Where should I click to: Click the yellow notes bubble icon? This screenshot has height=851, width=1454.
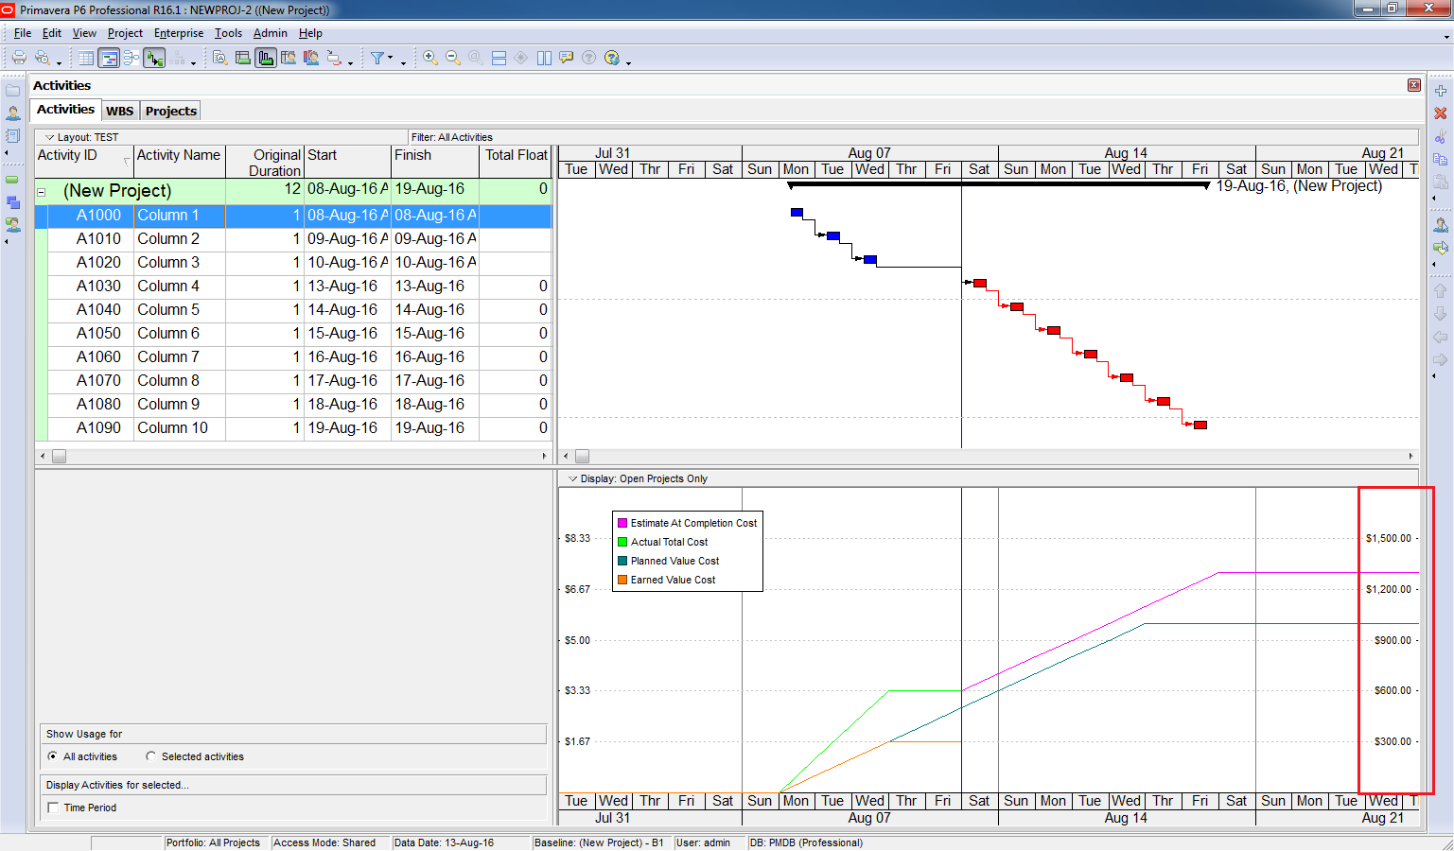pyautogui.click(x=566, y=58)
